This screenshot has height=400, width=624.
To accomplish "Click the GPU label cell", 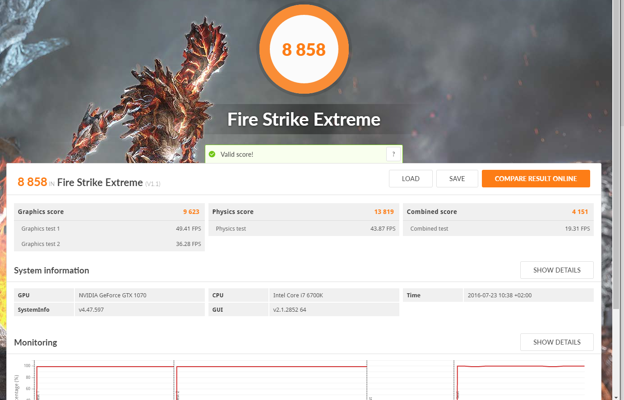I will [44, 295].
